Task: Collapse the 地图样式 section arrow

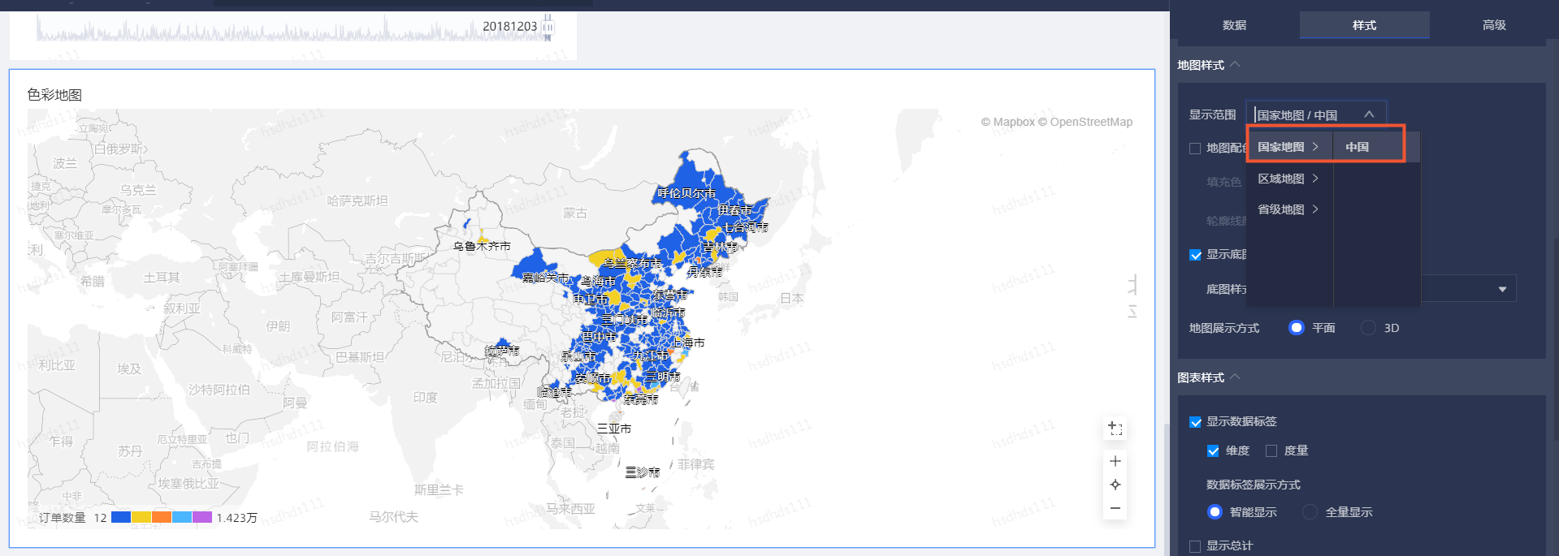Action: click(1235, 65)
